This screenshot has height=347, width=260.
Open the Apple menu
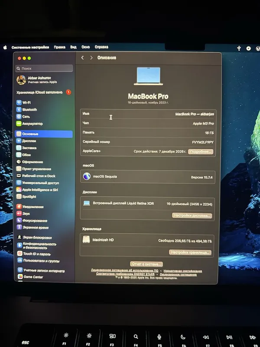[x=5, y=47]
